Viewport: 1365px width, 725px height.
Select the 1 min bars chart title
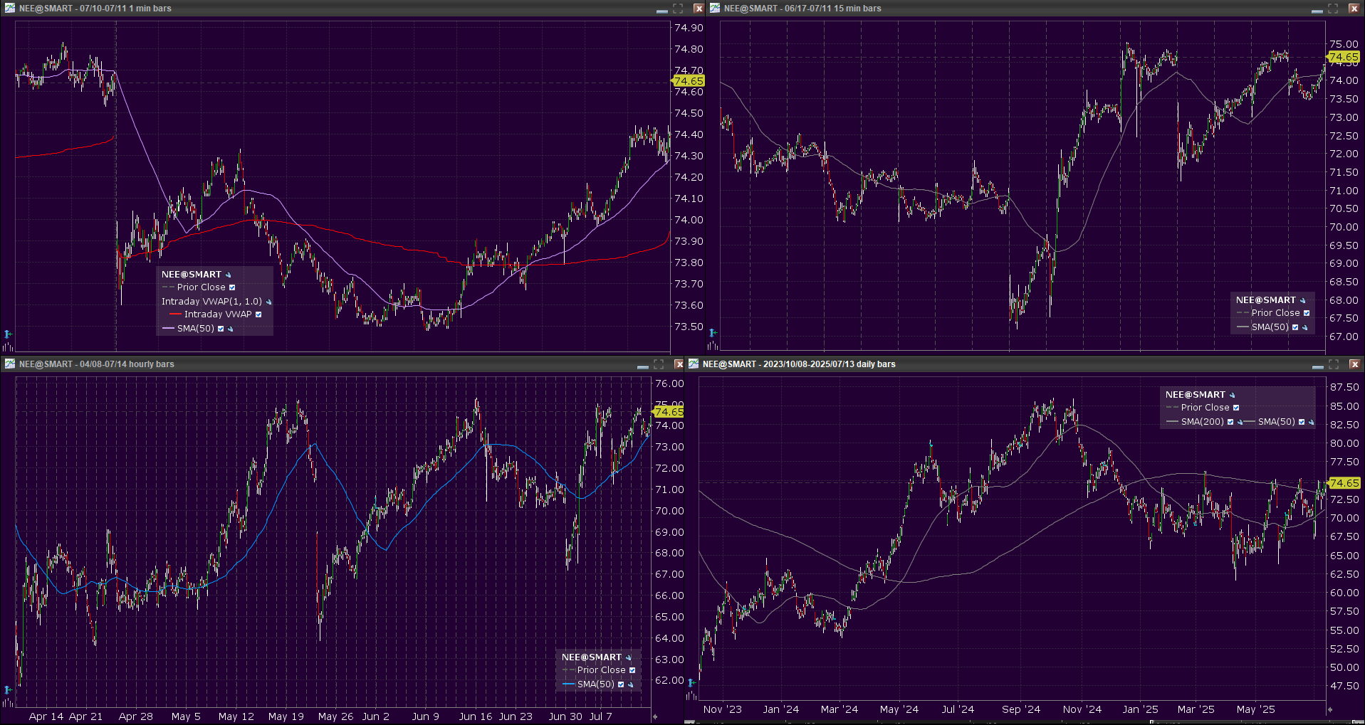pyautogui.click(x=95, y=9)
